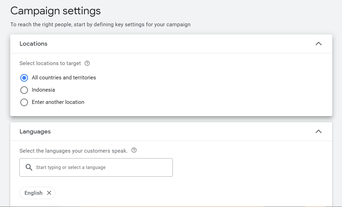
Task: Click the English chip label text
Action: [33, 193]
